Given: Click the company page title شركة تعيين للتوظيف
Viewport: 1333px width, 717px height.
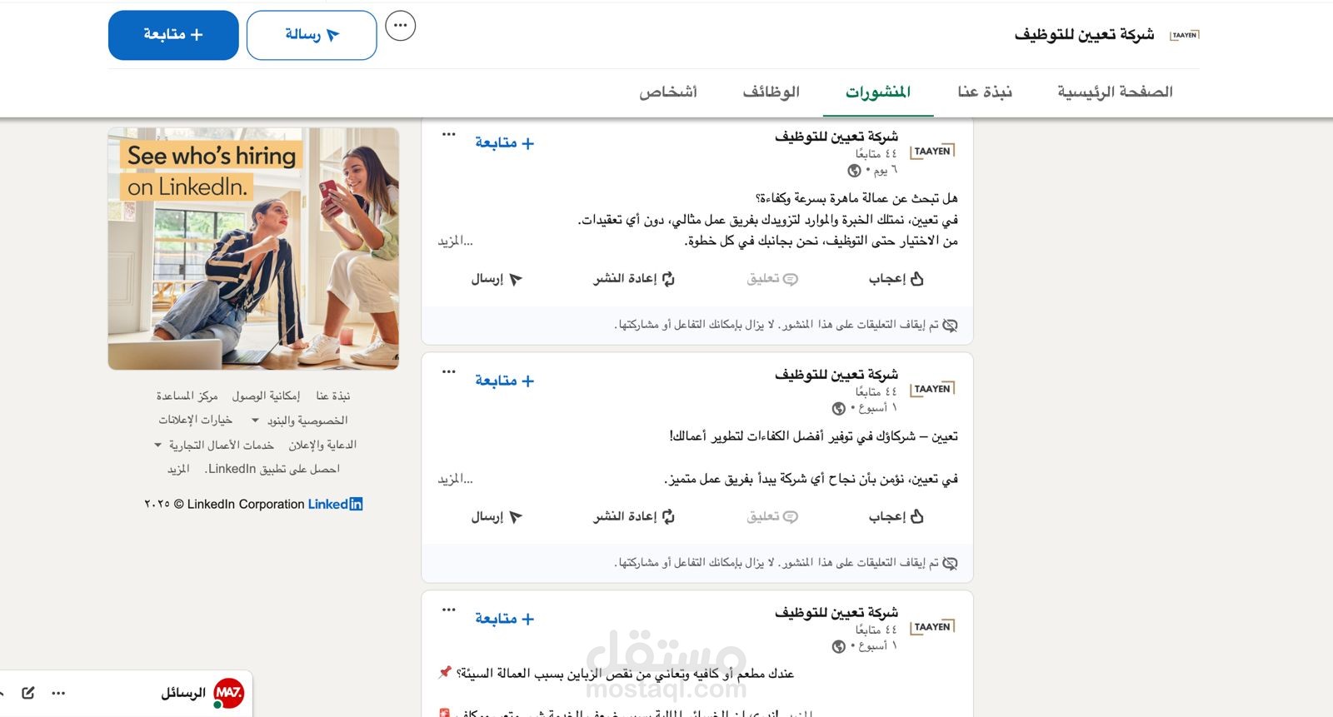Looking at the screenshot, I should point(1084,34).
